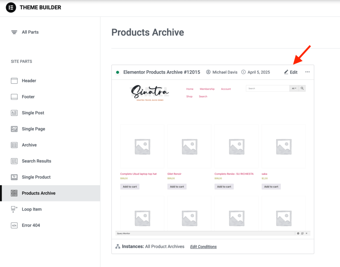The height and width of the screenshot is (267, 340).
Task: Open the All category dropdown in search bar
Action: (294, 88)
